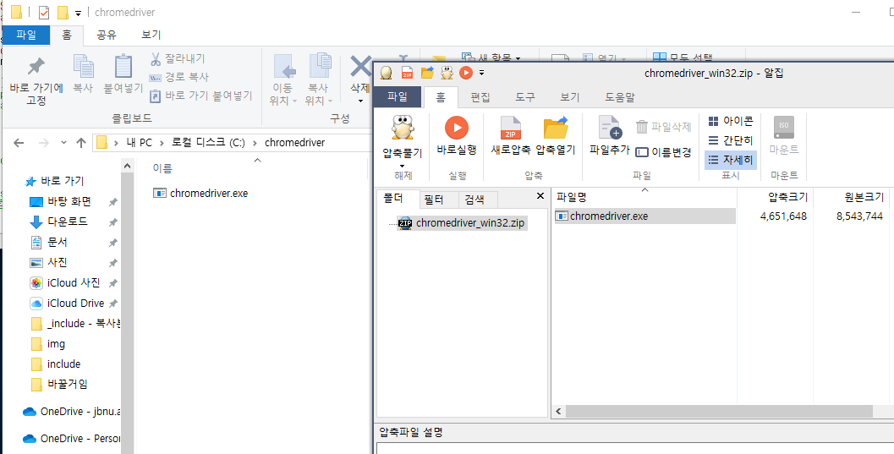
Task: Click the ZIP quick-access icon in ALZip title bar
Action: click(x=407, y=73)
